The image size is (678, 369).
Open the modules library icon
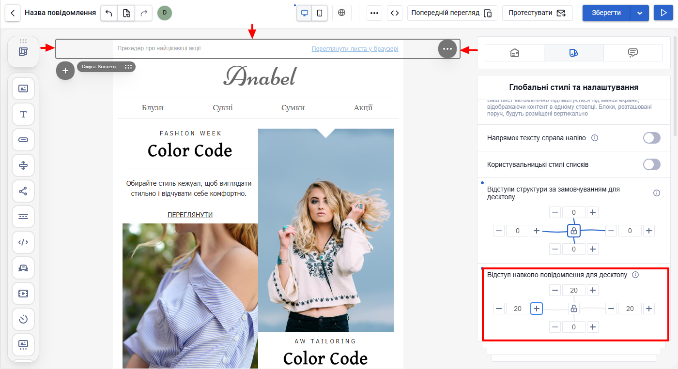coord(23,52)
